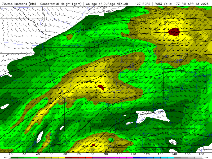Click the 140 value on the color scale
This screenshot has height=159, width=212.
coord(174,154)
